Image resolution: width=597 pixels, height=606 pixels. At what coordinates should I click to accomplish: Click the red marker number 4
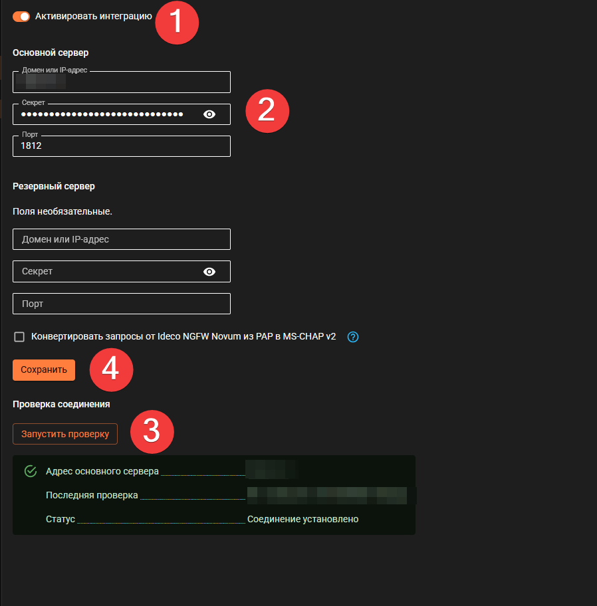click(111, 369)
